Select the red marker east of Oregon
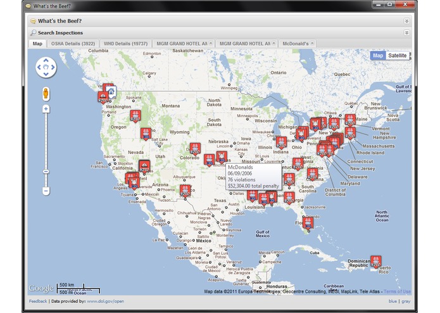This screenshot has width=440, height=313. [135, 116]
